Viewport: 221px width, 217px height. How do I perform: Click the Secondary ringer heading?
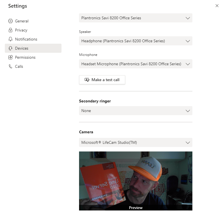(x=95, y=101)
